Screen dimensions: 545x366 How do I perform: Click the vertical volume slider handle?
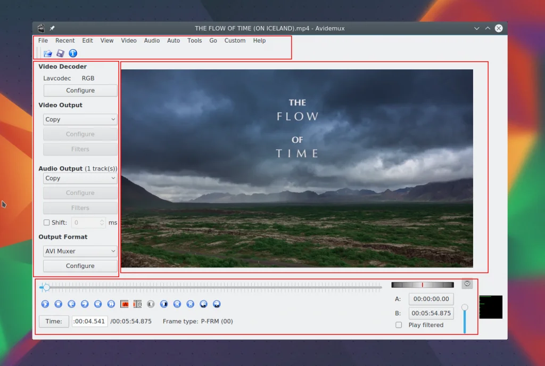pyautogui.click(x=465, y=307)
